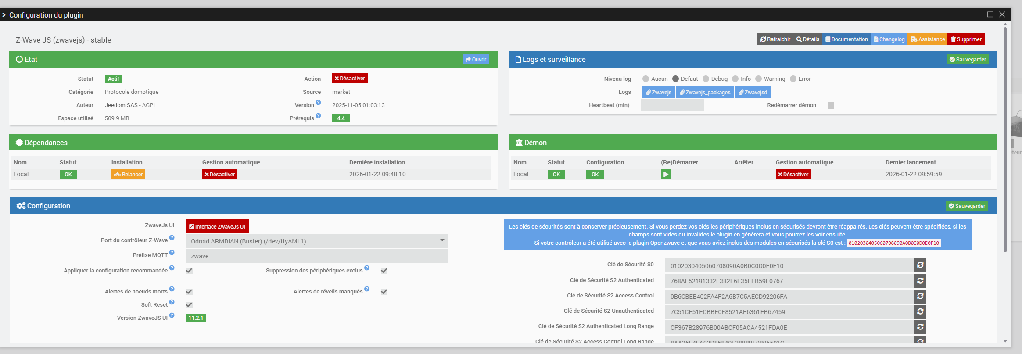View the Changelog
The height and width of the screenshot is (354, 1022).
(x=889, y=39)
